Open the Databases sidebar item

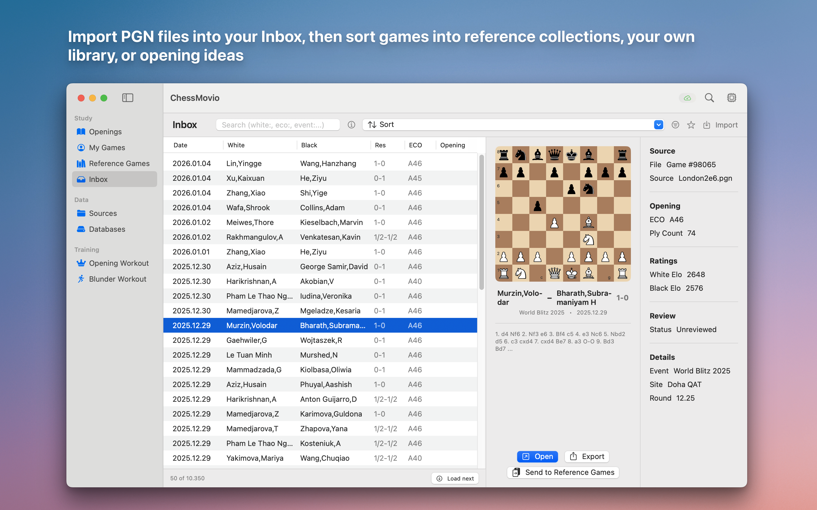[x=107, y=229]
